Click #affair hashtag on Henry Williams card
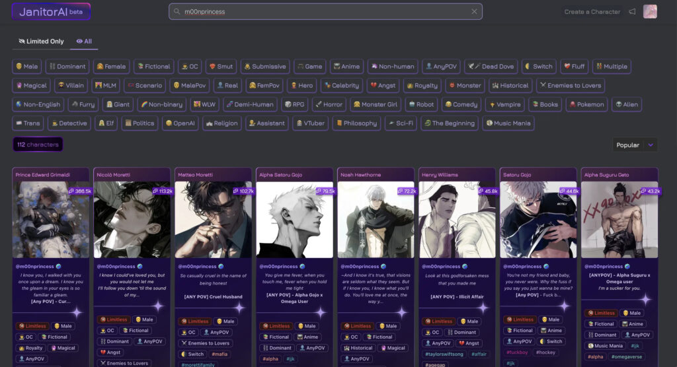The height and width of the screenshot is (367, 677). click(x=479, y=354)
